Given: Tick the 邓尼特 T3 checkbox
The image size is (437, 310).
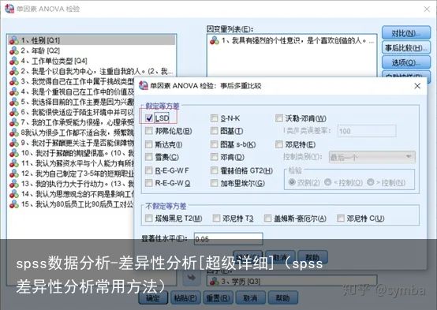Looking at the screenshot, I should pyautogui.click(x=217, y=218).
